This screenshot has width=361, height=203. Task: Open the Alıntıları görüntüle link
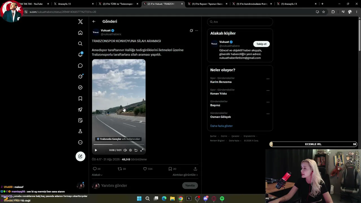[185, 175]
